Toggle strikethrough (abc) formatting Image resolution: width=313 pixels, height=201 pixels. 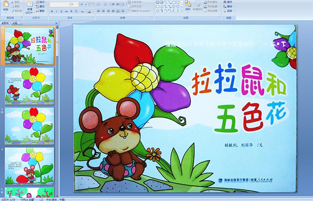(67, 11)
